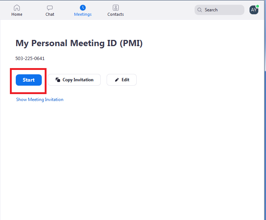The height and width of the screenshot is (220, 266).
Task: Focus the Search input field
Action: (x=219, y=10)
